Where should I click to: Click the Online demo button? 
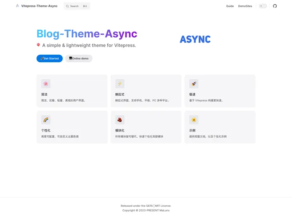[79, 58]
